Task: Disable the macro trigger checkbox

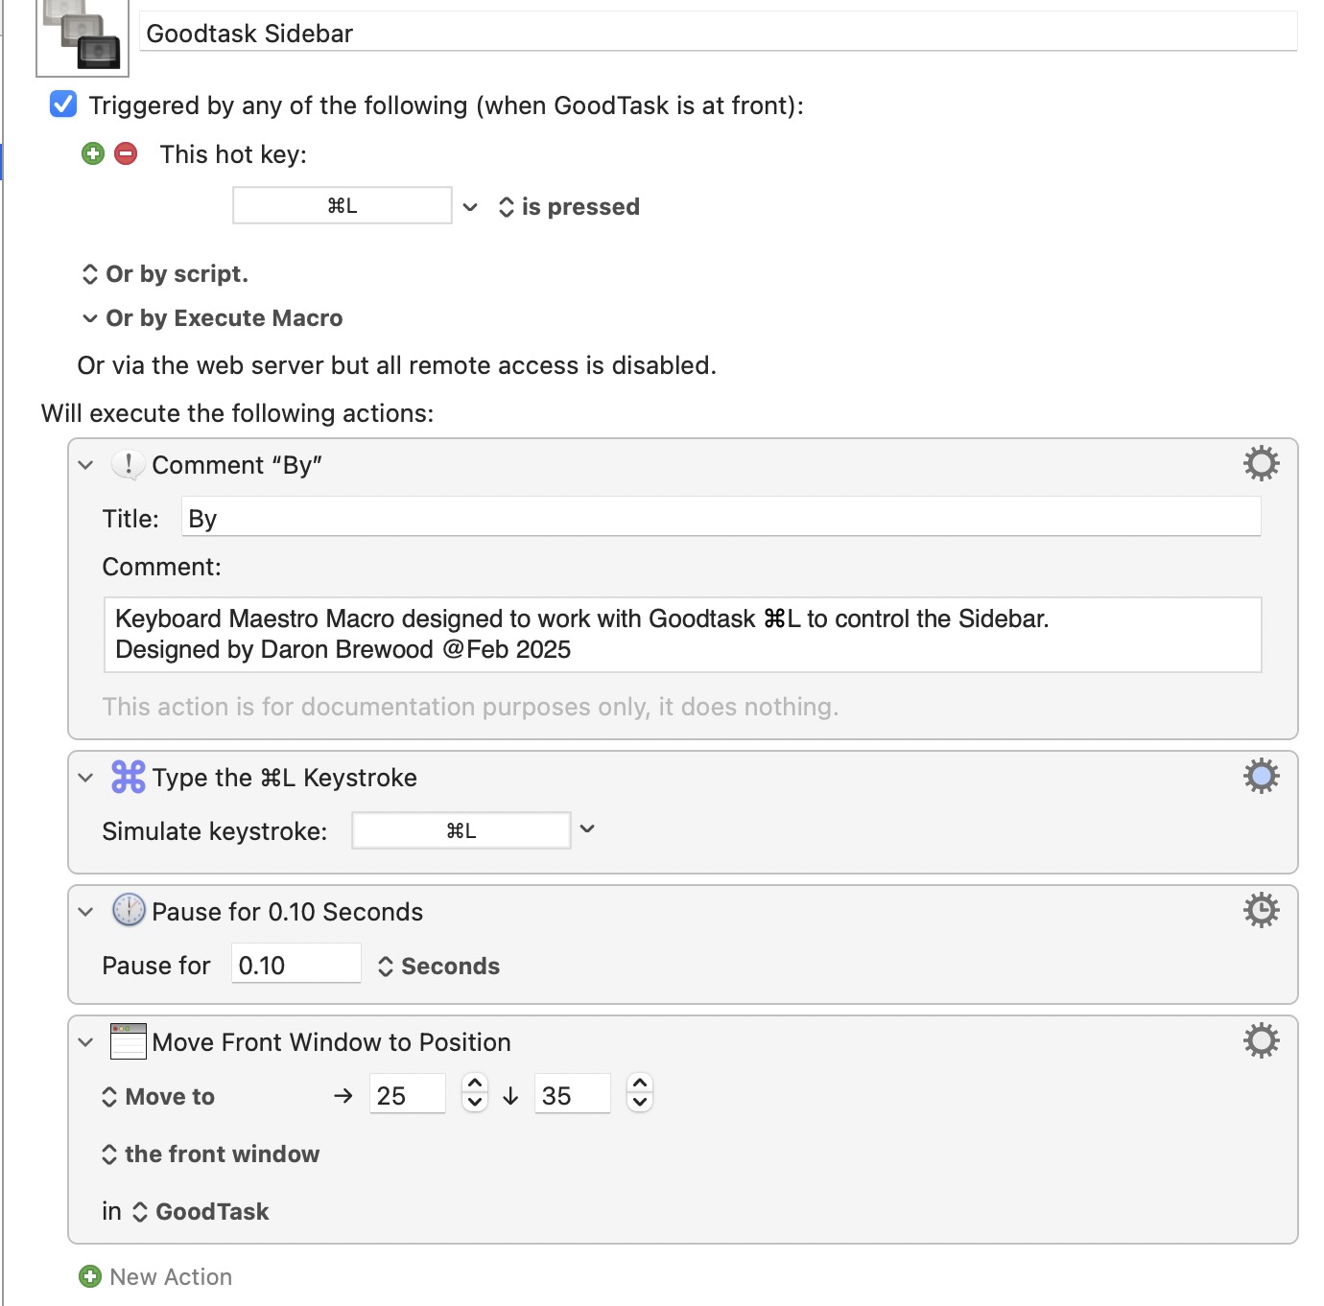Action: point(63,105)
